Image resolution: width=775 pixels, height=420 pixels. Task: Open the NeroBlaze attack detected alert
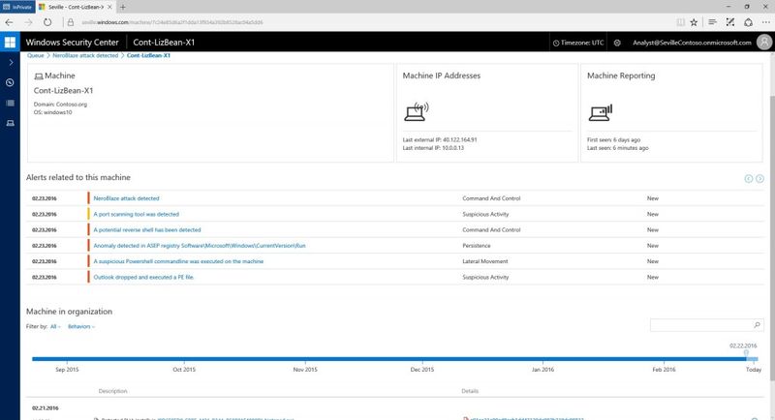click(126, 198)
